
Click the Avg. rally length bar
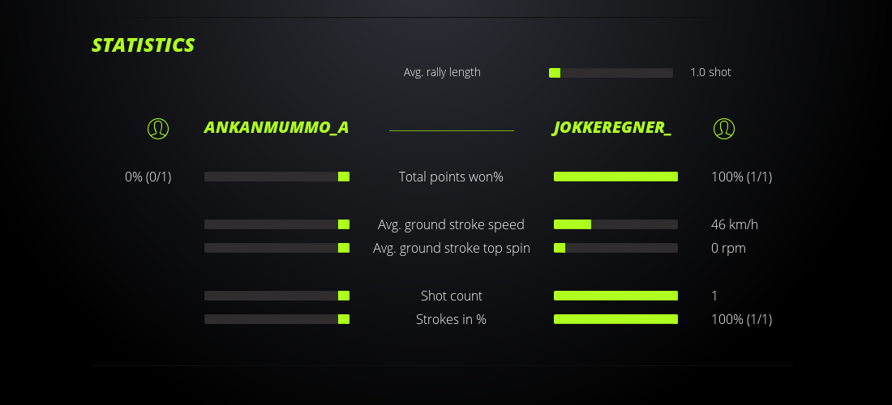click(611, 73)
